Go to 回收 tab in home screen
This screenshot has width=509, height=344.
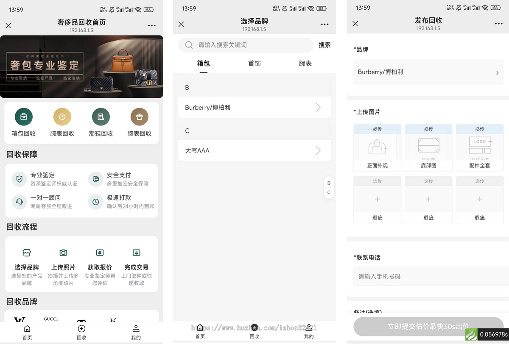tap(81, 333)
